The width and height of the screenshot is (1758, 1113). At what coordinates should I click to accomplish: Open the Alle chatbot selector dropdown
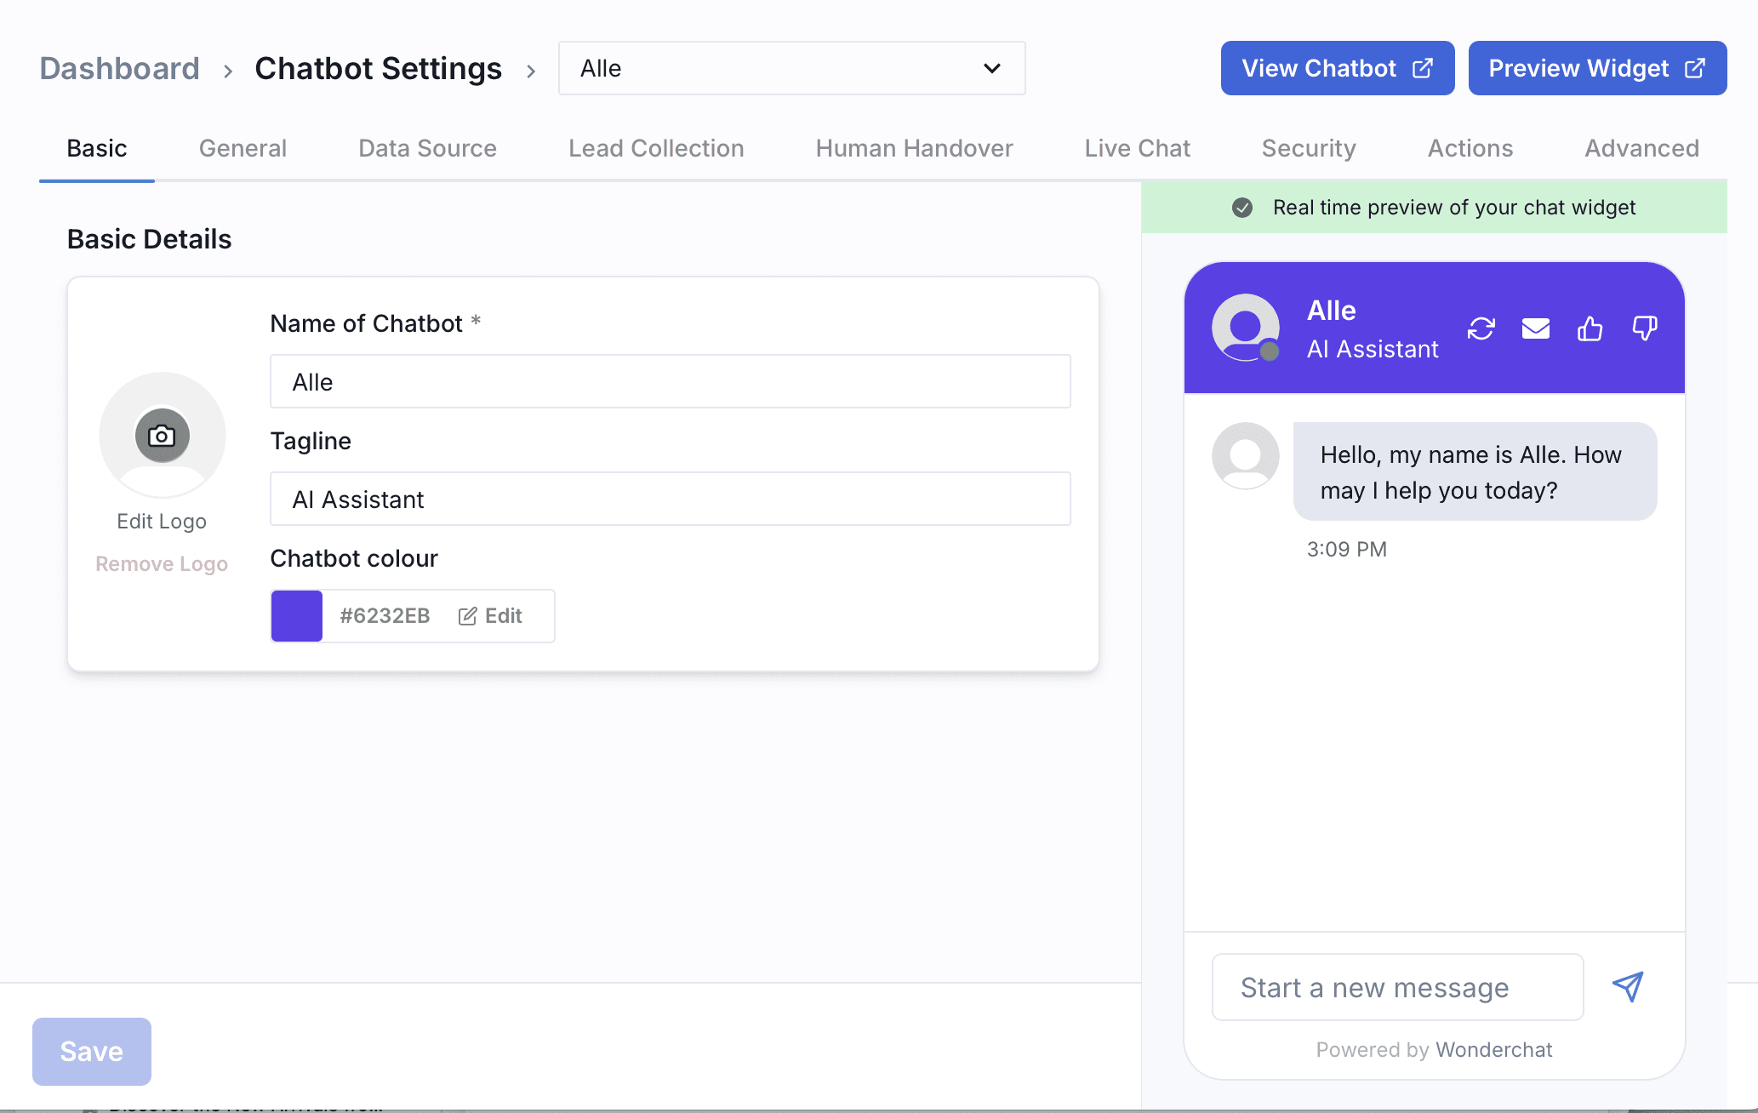tap(791, 68)
